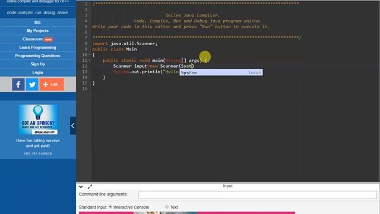
Task: Click the 'Have fun taking surveys' ad text
Action: pos(38,143)
